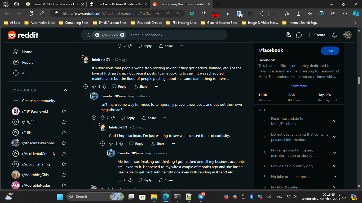Collapse the brinicole171 30m ago comment thread
Image resolution: width=362 pixels, height=203 pixels.
pyautogui.click(x=86, y=86)
